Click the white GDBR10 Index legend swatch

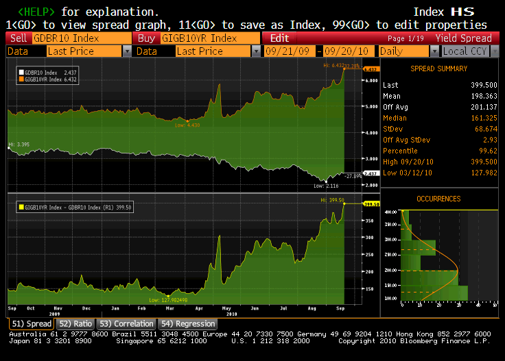[x=21, y=71]
